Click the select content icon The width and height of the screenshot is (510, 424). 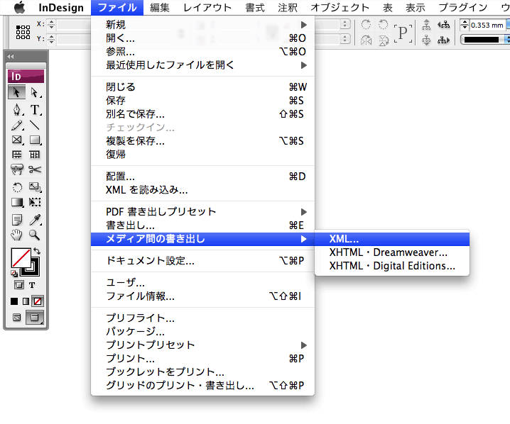426,40
